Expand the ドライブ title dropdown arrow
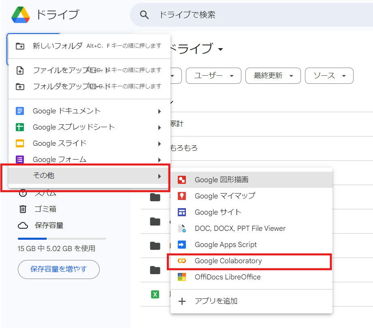Screen dimensions: 373x328 [221, 49]
